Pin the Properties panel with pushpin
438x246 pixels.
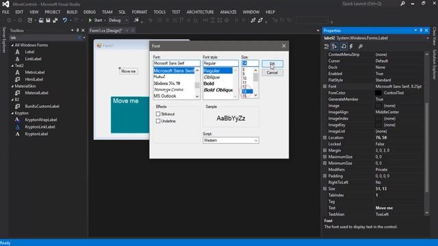(x=421, y=30)
